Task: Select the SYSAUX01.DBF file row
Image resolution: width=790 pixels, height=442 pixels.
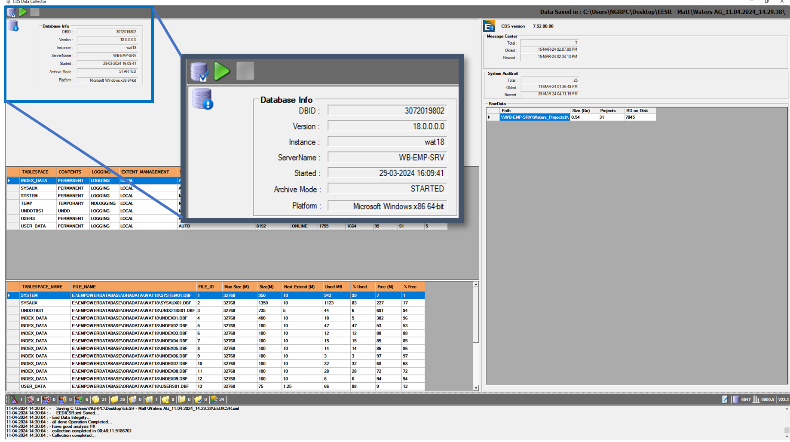Action: coord(131,303)
